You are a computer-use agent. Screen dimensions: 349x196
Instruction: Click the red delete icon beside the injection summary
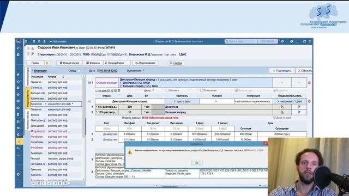coord(309,83)
